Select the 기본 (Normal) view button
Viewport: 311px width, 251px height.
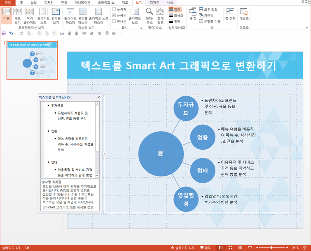7,16
